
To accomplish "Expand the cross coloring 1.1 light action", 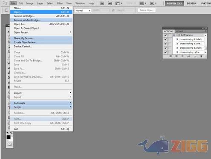I will (177, 48).
